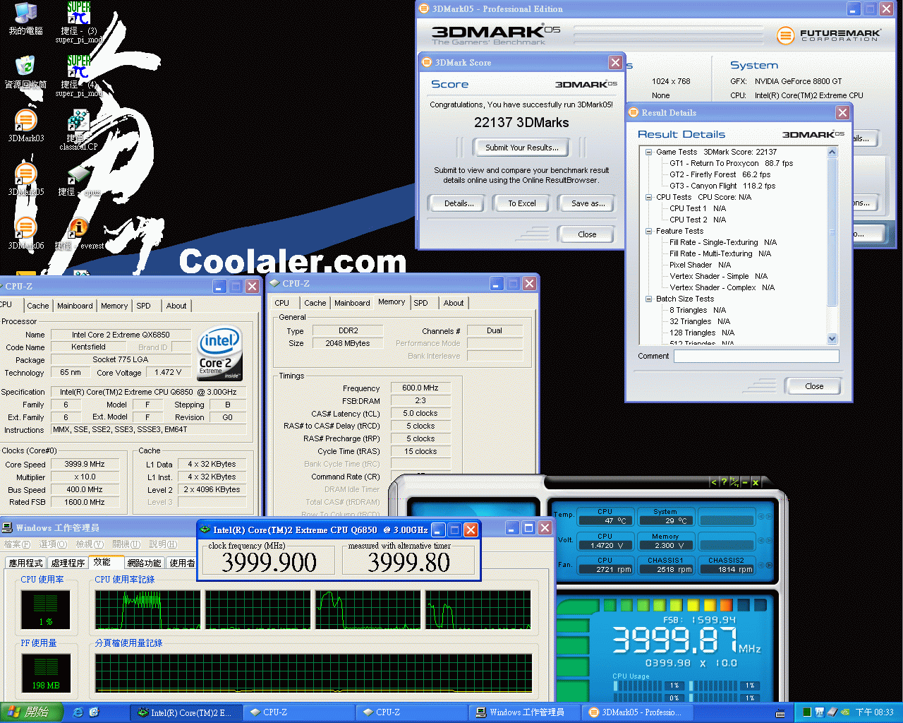Click the To Excel button

click(x=522, y=203)
